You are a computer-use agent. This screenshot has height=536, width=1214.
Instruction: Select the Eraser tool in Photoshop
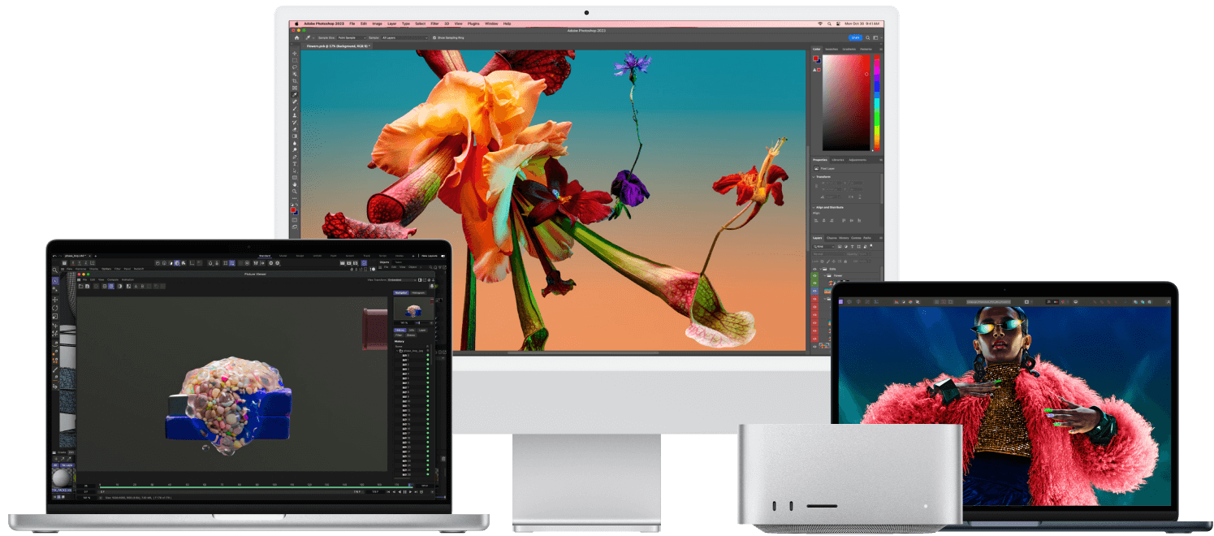(x=295, y=129)
